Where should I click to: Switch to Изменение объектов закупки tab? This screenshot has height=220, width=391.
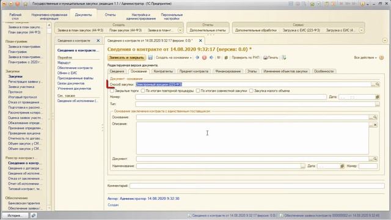(x=285, y=71)
